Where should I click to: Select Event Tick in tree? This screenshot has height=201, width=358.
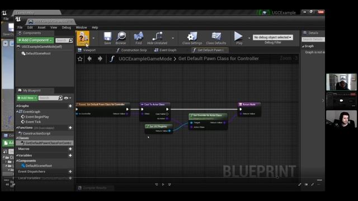click(x=33, y=122)
